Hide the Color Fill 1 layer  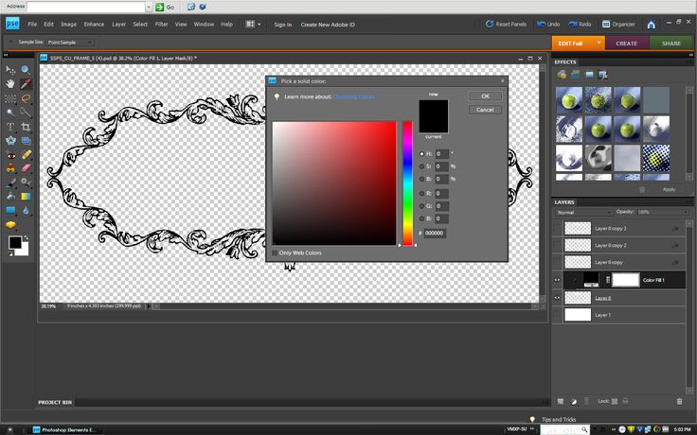point(558,280)
